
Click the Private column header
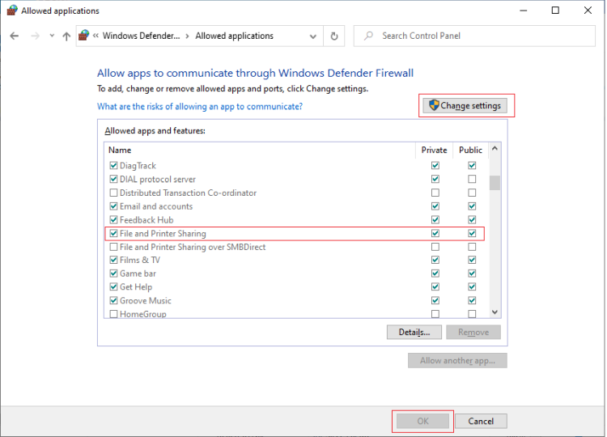pyautogui.click(x=434, y=151)
